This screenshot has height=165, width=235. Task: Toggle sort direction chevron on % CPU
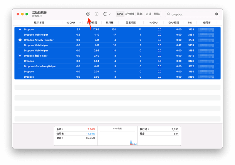tap(80, 23)
